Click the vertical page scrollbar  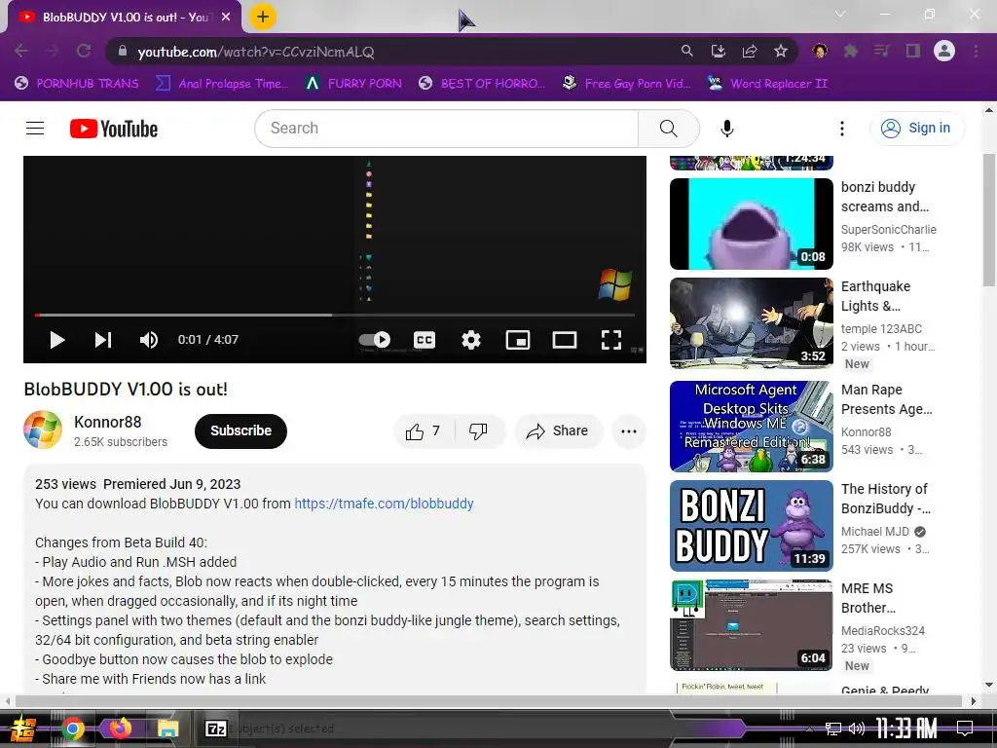(x=989, y=219)
